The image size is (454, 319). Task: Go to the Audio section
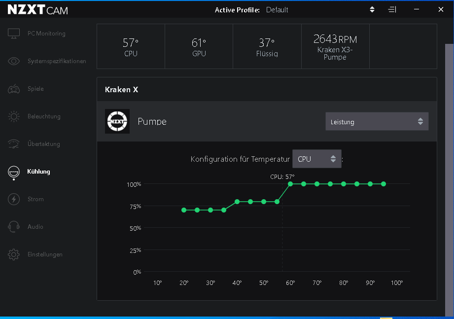35,227
